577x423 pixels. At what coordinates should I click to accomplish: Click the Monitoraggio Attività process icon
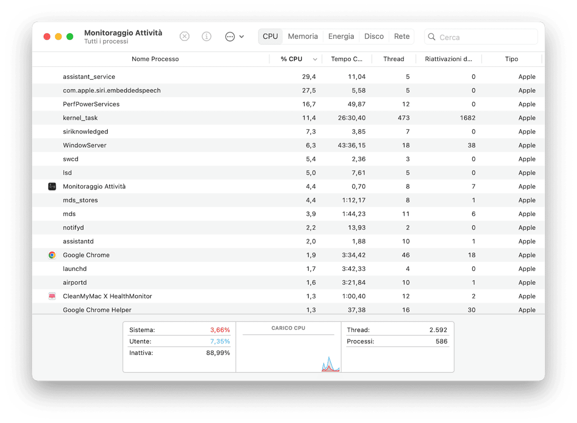point(52,186)
